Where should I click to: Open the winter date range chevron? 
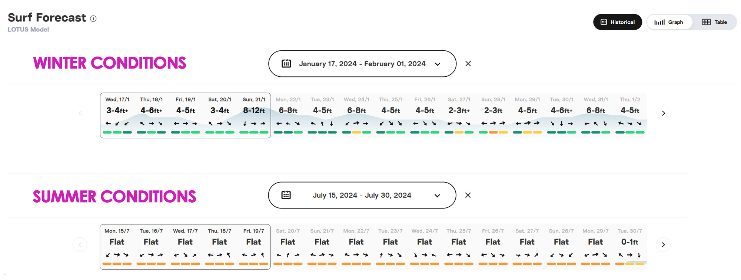click(x=438, y=64)
